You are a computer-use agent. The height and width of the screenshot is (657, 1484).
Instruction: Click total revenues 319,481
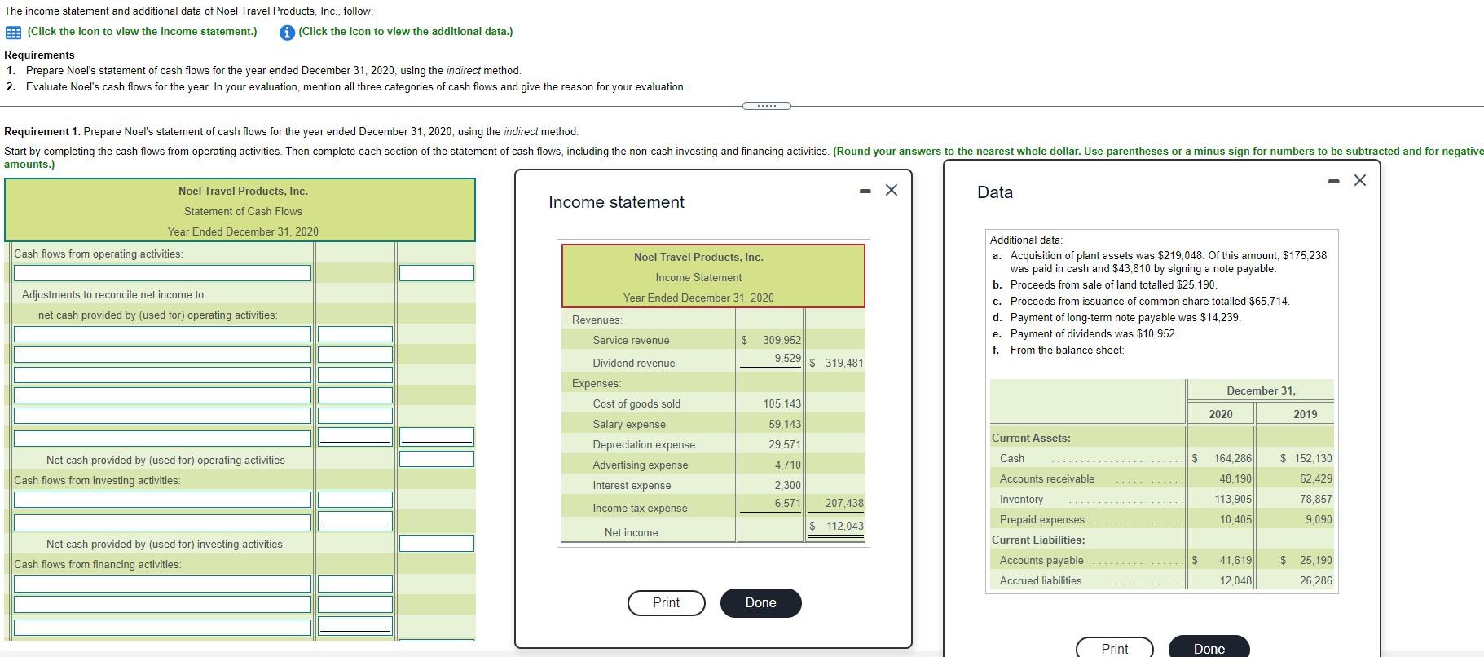(844, 363)
